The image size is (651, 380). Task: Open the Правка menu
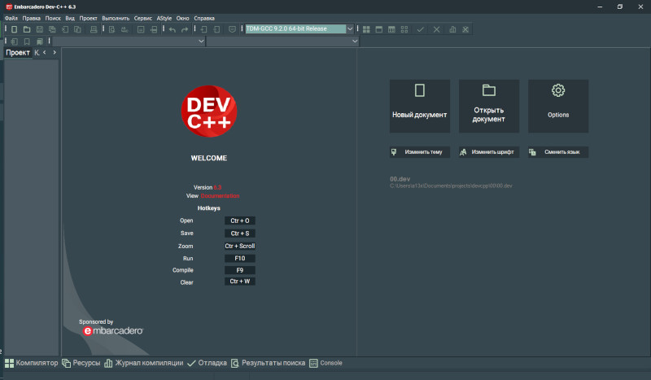point(32,18)
